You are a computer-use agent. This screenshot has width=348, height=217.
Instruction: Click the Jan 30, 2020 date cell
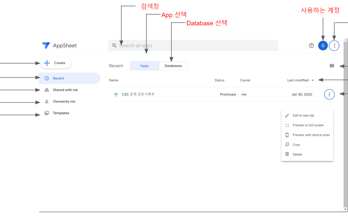pos(302,94)
